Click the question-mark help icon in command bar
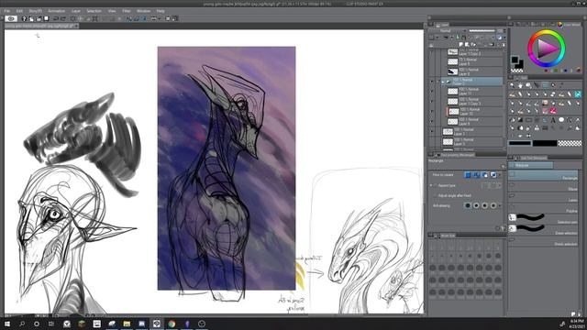Screen dimensions: 587x330 (24, 18)
